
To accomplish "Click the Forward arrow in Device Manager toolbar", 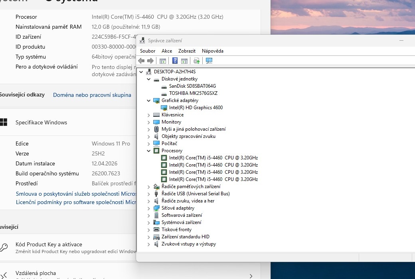I will click(150, 61).
